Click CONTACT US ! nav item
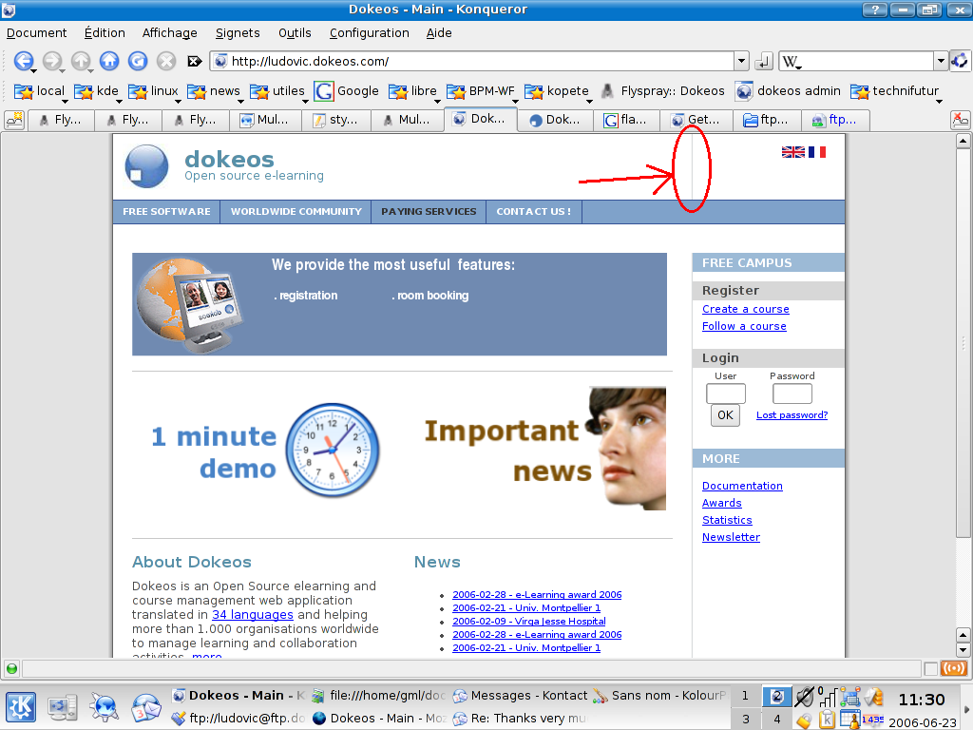Image resolution: width=973 pixels, height=730 pixels. pos(534,212)
